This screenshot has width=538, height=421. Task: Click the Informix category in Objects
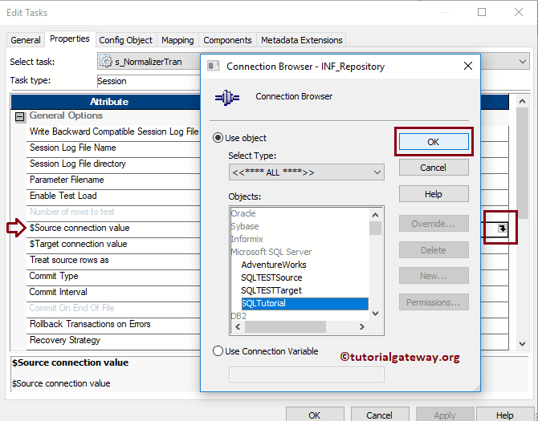247,239
